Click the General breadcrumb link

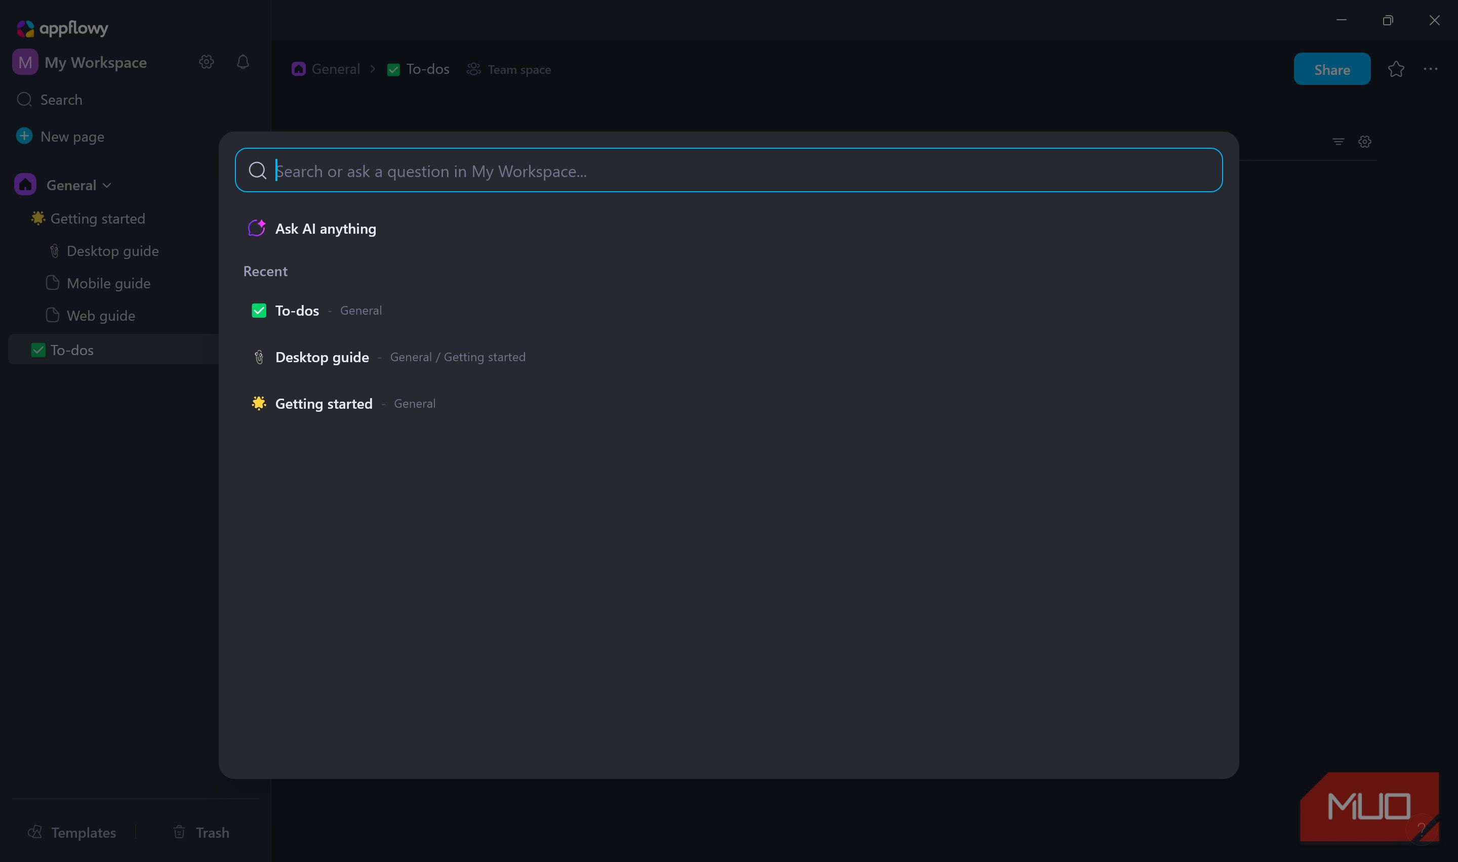pos(336,69)
